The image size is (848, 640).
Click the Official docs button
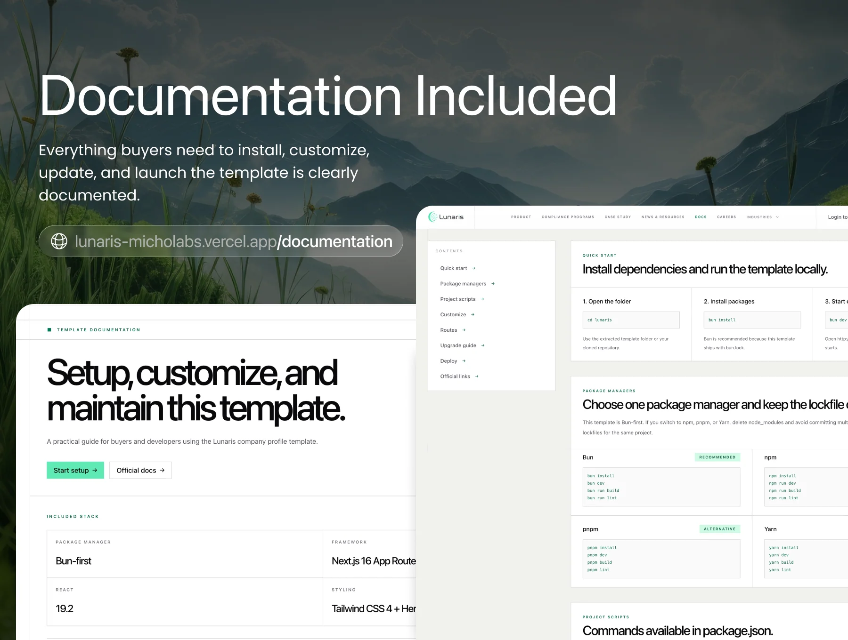click(140, 470)
